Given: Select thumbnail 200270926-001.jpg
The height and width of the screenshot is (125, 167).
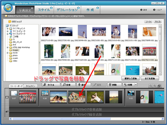Looking at the screenshot, I should [49, 51].
